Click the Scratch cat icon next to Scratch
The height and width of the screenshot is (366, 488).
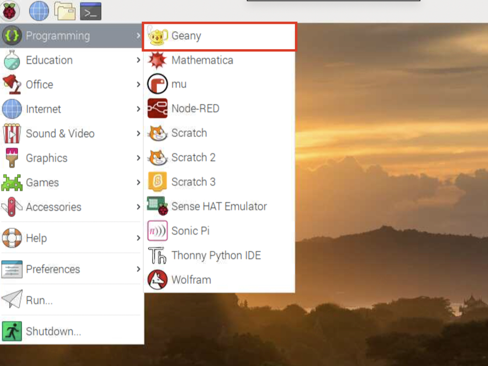(x=158, y=133)
